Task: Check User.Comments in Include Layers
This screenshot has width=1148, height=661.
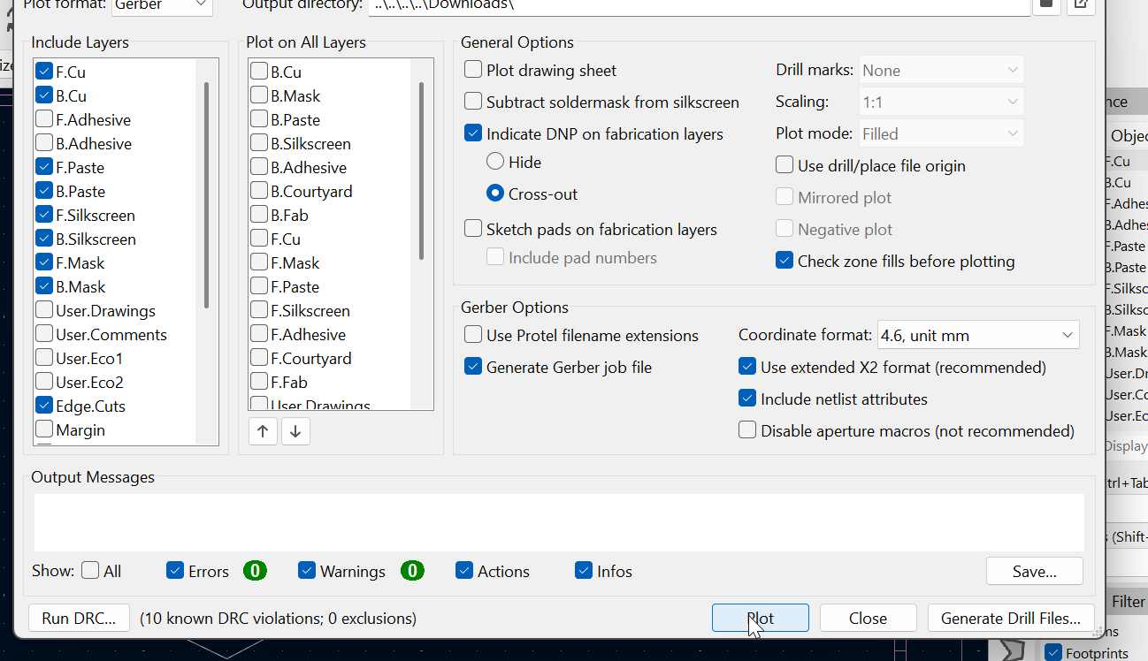Action: point(44,334)
